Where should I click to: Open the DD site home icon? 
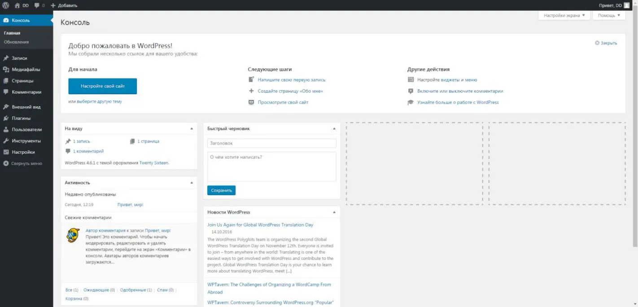(x=17, y=5)
